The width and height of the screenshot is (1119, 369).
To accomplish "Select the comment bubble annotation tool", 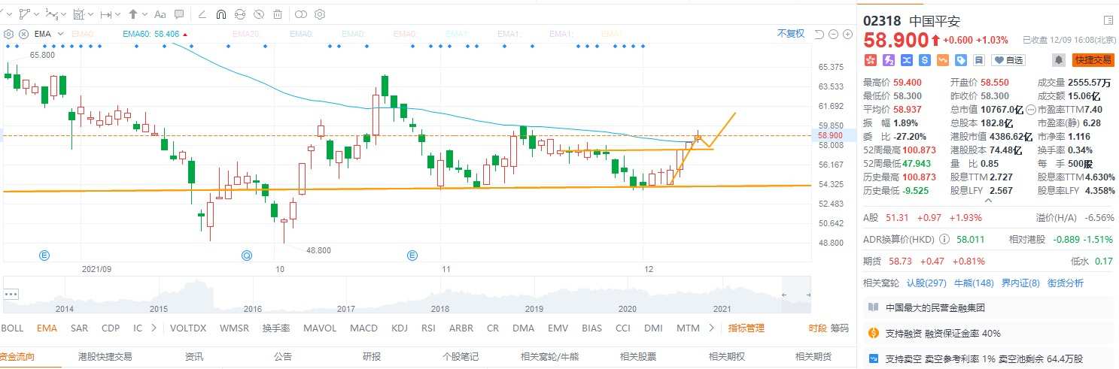I will (x=179, y=14).
